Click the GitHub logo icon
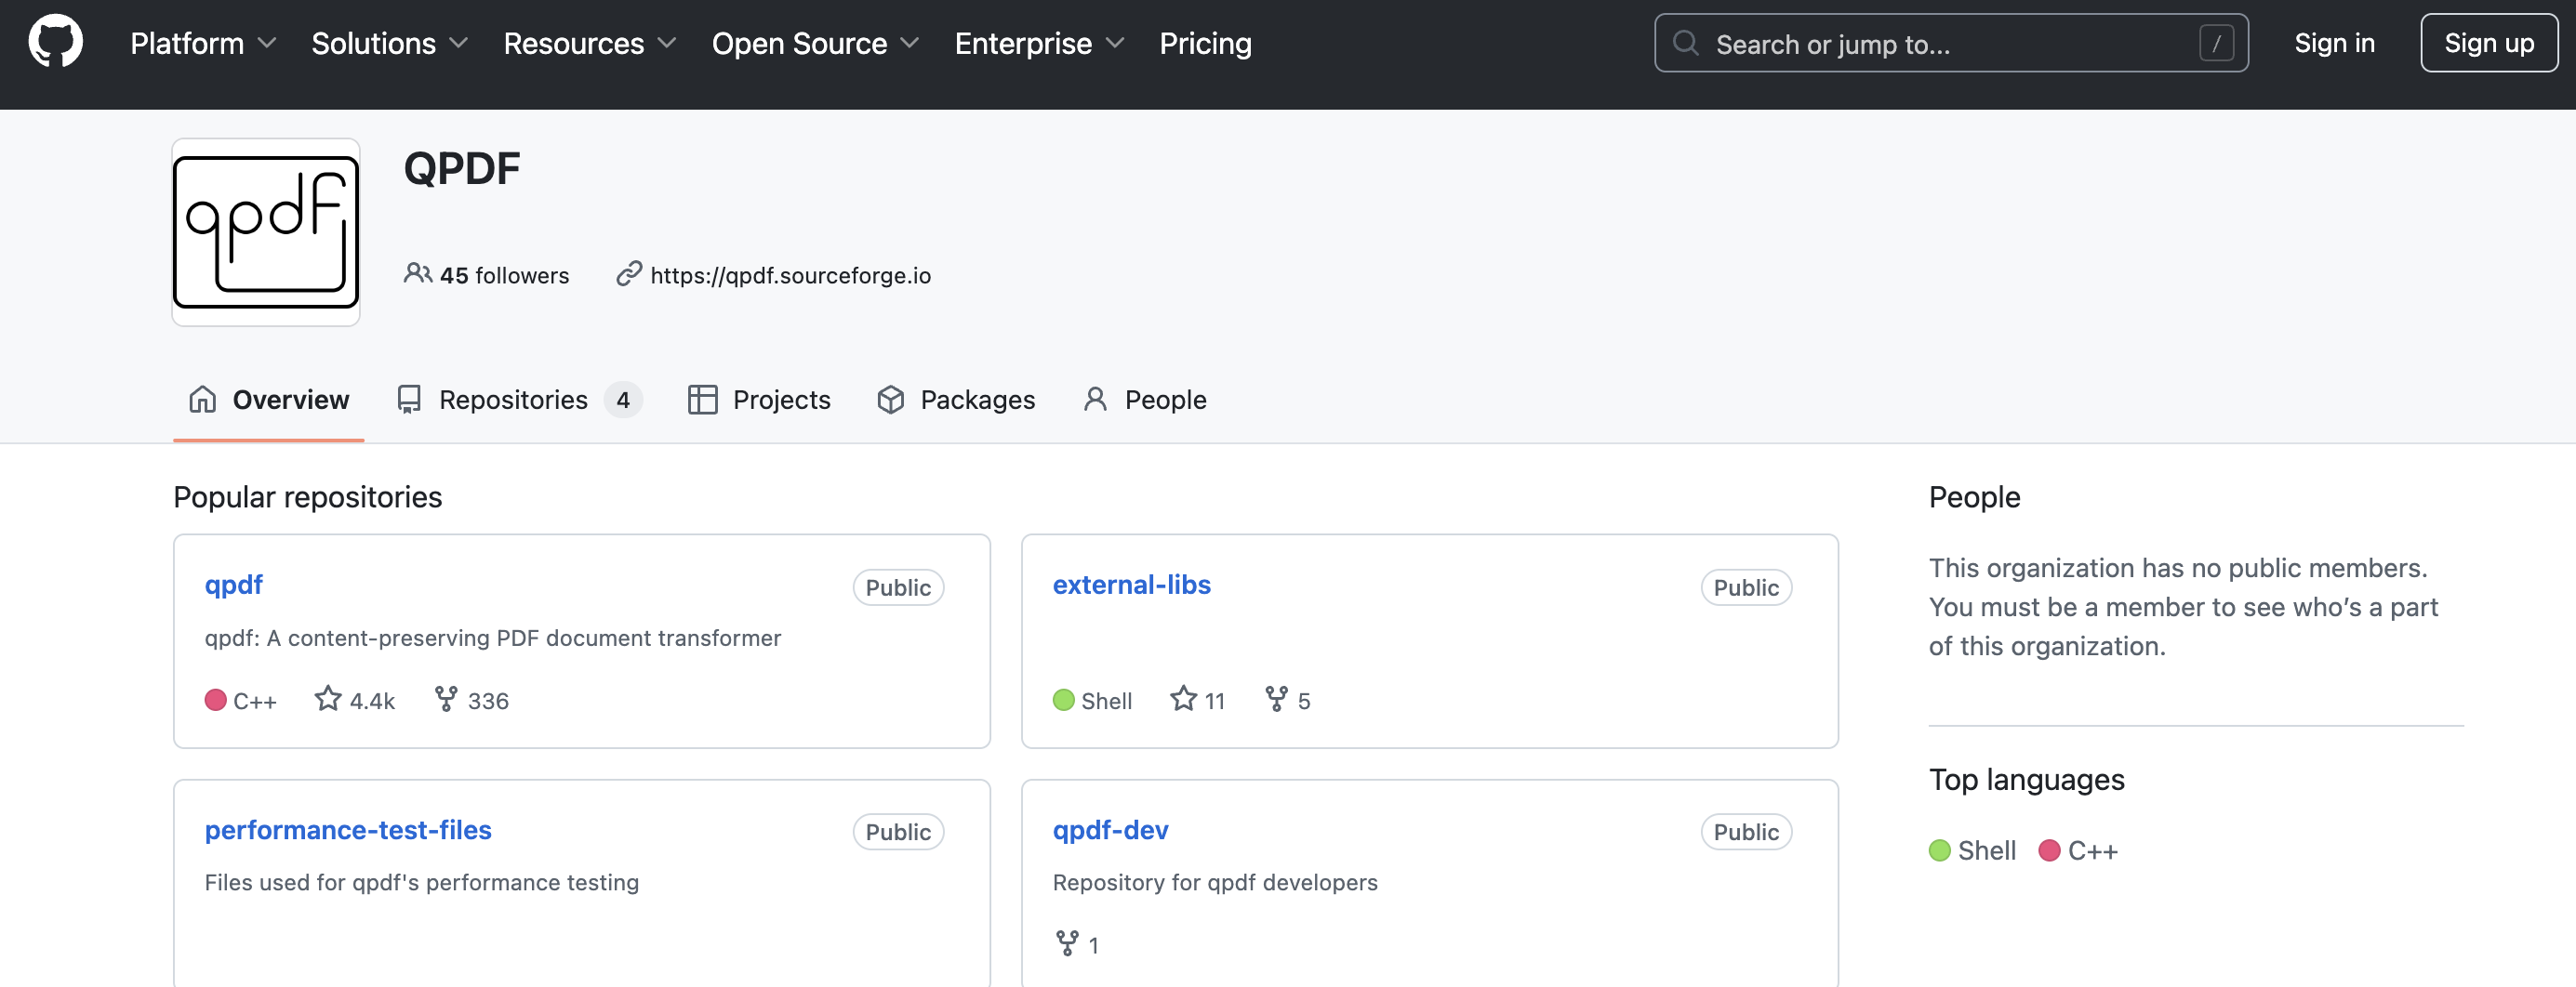The height and width of the screenshot is (987, 2576). [x=56, y=42]
